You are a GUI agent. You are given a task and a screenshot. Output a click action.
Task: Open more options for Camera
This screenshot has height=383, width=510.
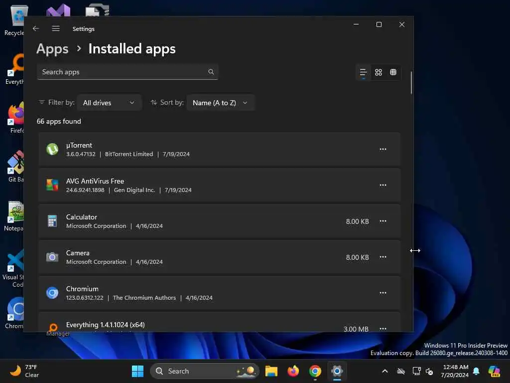click(x=383, y=257)
